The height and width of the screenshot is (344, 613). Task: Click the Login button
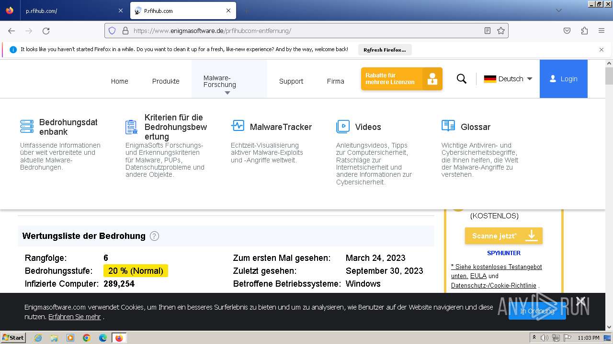[564, 79]
